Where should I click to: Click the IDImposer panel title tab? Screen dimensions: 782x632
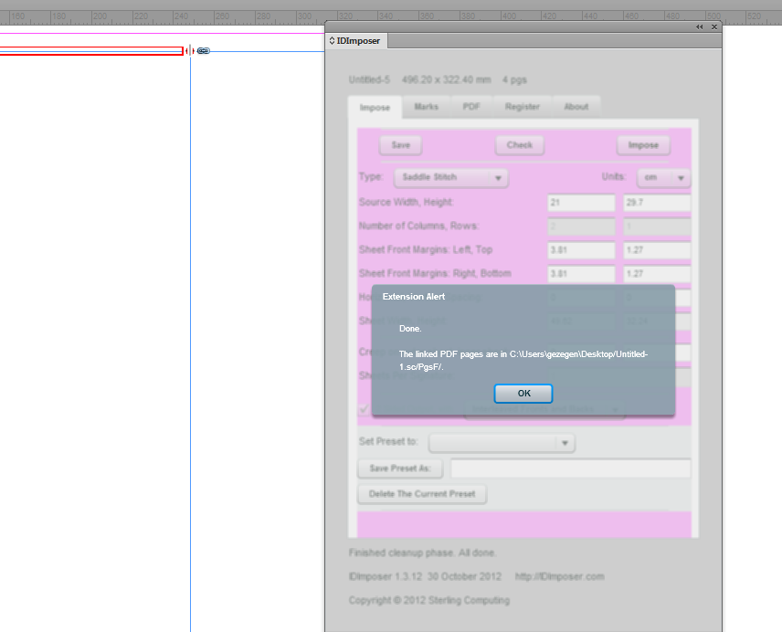357,41
